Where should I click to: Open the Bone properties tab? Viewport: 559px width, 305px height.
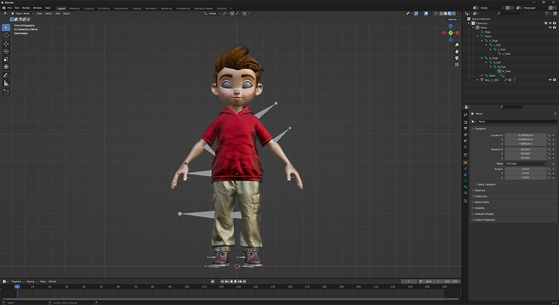[x=466, y=187]
